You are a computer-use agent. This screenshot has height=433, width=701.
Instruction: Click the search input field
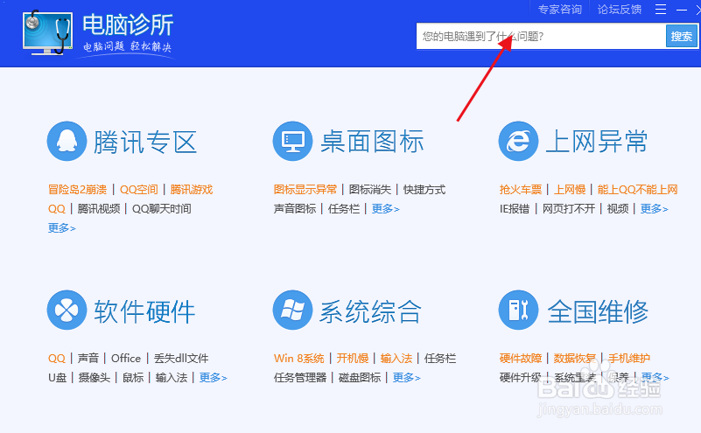(541, 36)
